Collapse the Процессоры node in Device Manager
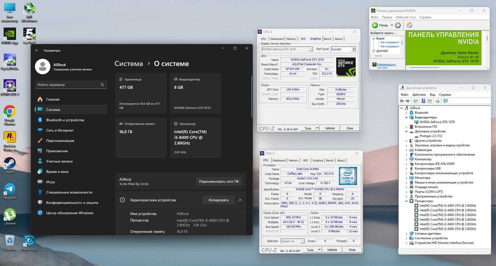Screen dimensions: 496x266 pos(407,201)
